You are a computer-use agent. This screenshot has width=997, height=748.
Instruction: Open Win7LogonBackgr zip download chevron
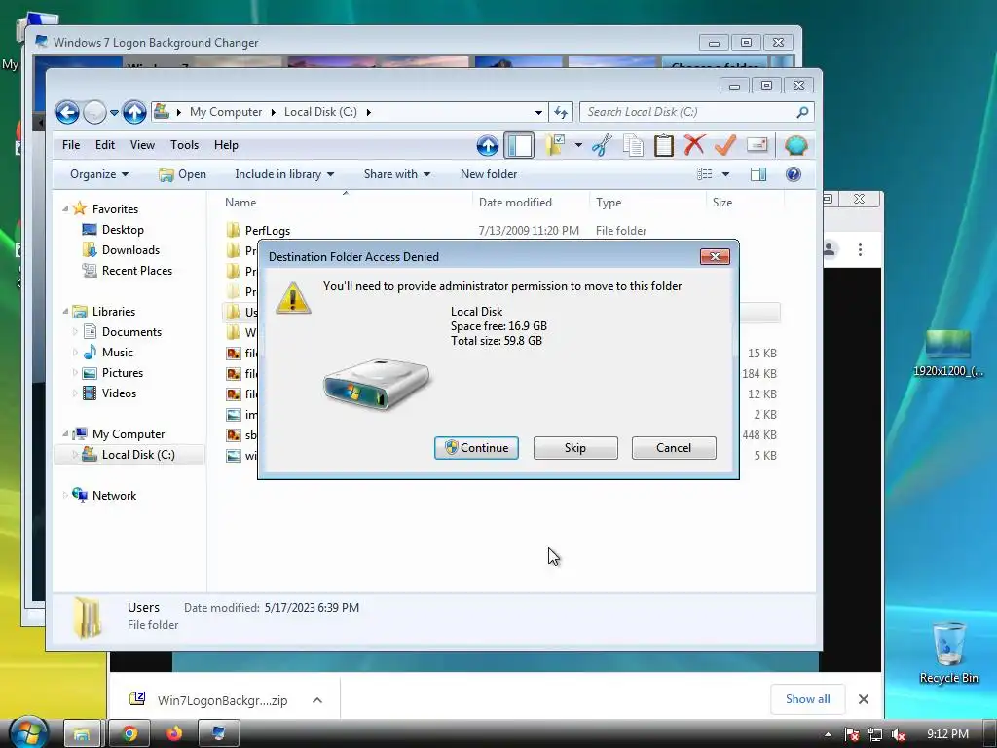pos(317,700)
